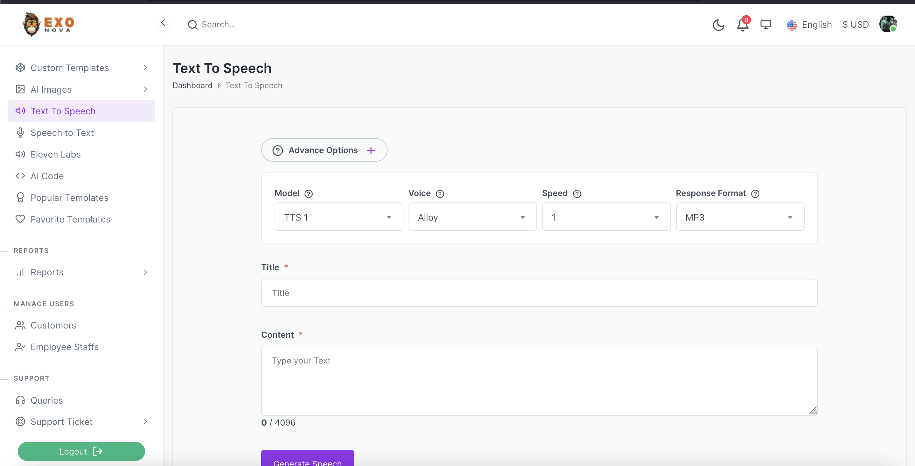The width and height of the screenshot is (915, 466).
Task: Click the monitor display icon
Action: (765, 25)
